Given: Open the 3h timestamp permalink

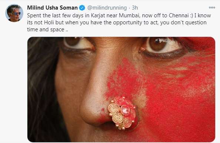Looking at the screenshot, I should 135,8.
